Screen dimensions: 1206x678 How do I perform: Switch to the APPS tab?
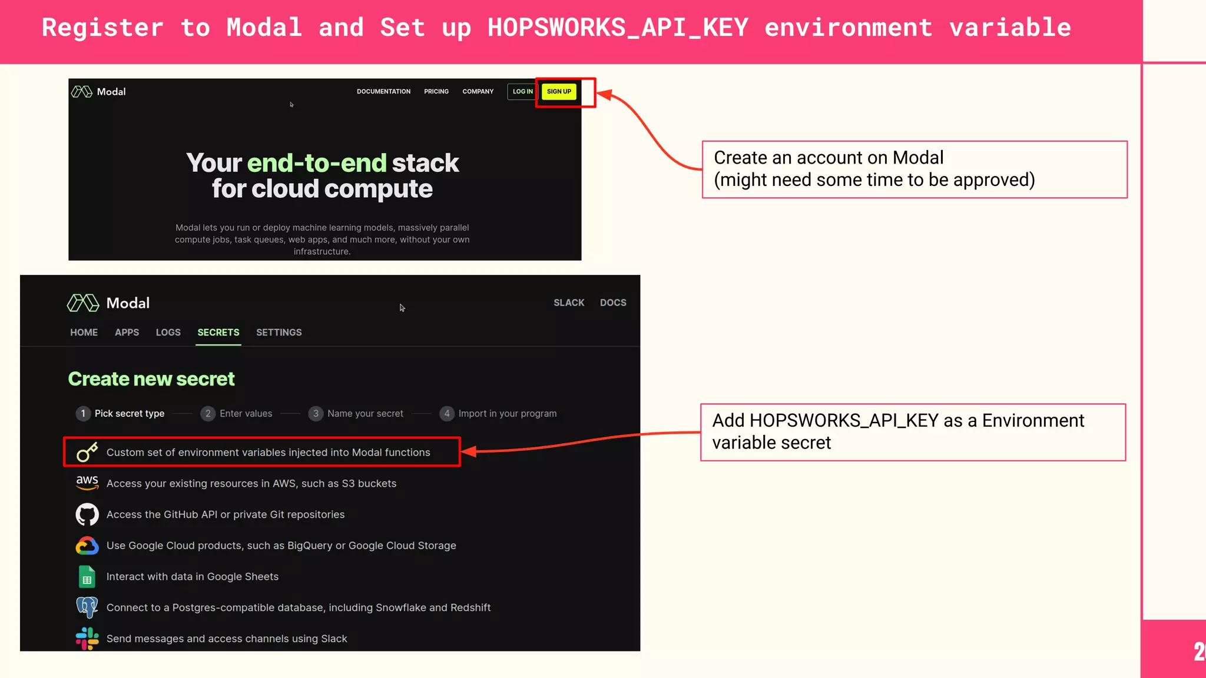click(x=127, y=333)
